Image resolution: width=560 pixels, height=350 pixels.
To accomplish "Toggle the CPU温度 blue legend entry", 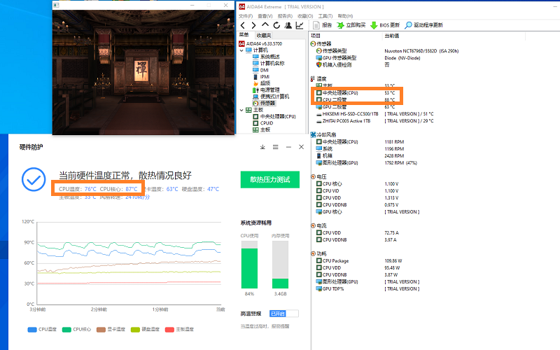I will [42, 329].
